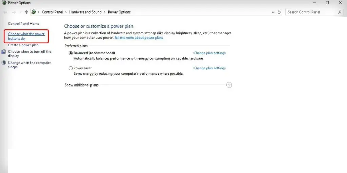Select the Power saver plan
This screenshot has height=173, width=347.
tap(70, 68)
